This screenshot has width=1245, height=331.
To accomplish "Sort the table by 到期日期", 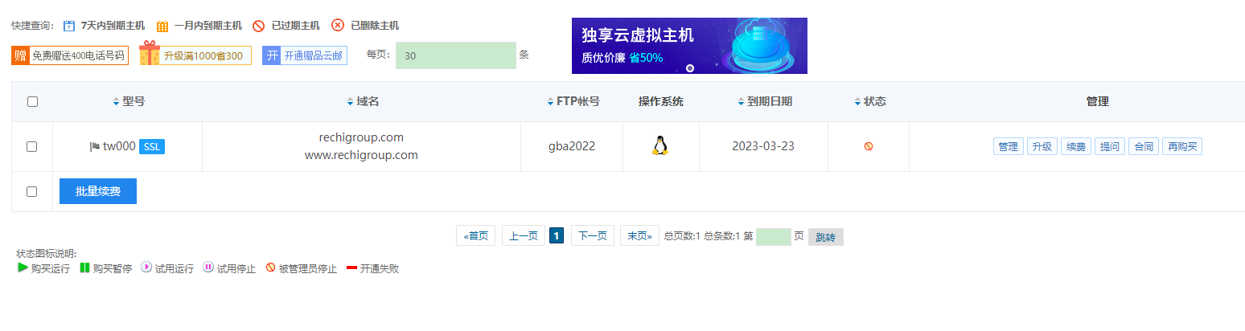I will tap(741, 102).
